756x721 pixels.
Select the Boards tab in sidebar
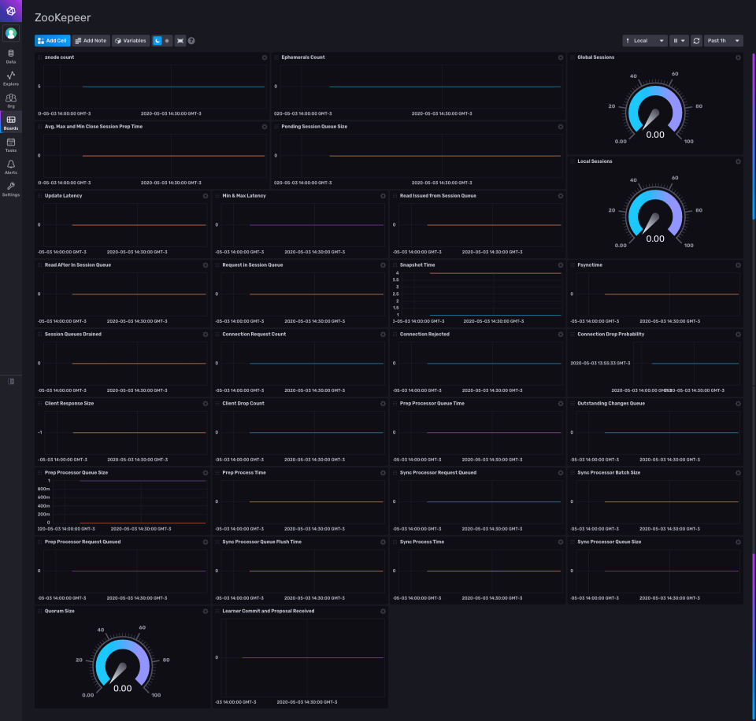[11, 122]
